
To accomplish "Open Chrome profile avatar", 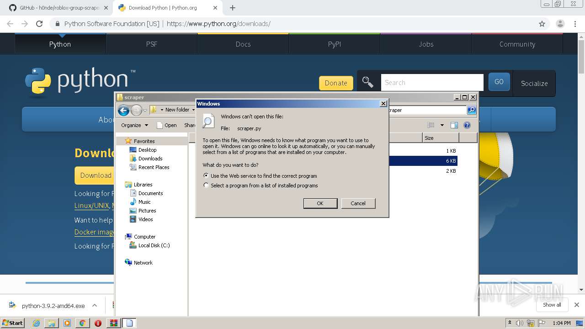I will coord(560,24).
